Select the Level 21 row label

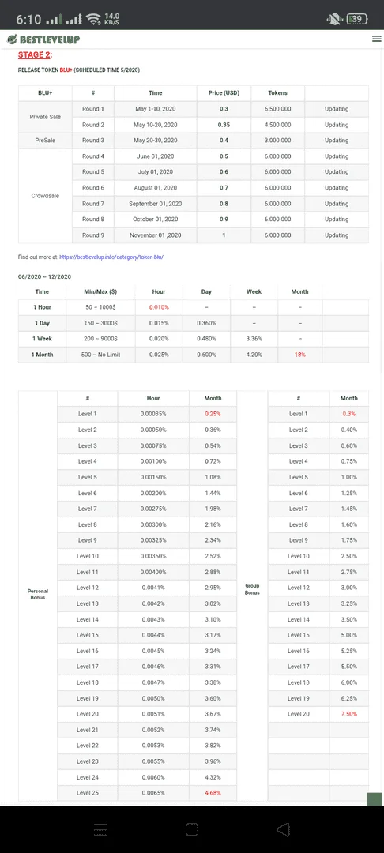(x=88, y=730)
